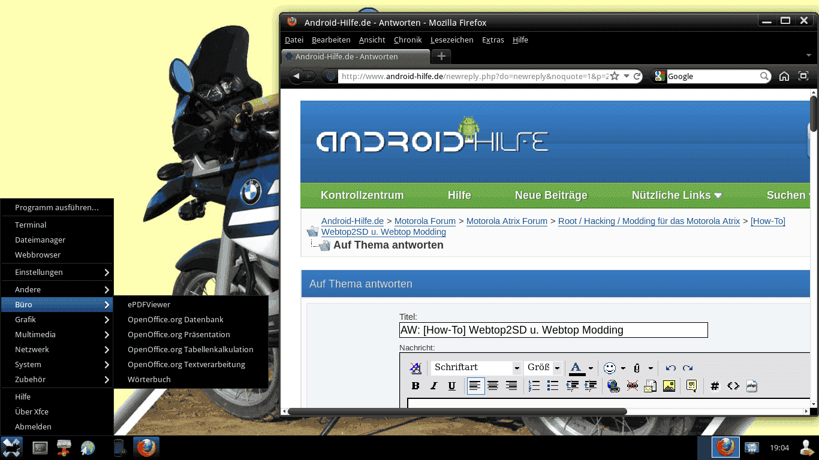Toggle italic formatting in message editor

coord(434,386)
